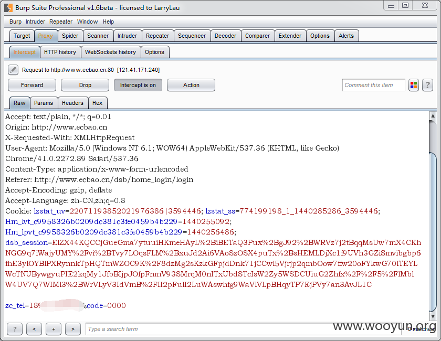This screenshot has height=341, width=441.
Task: Switch to the Scanner tab
Action: click(98, 36)
